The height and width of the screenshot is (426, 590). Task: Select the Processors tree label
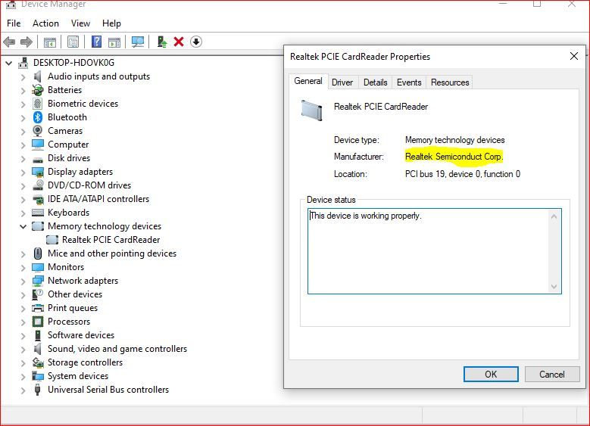coord(69,322)
